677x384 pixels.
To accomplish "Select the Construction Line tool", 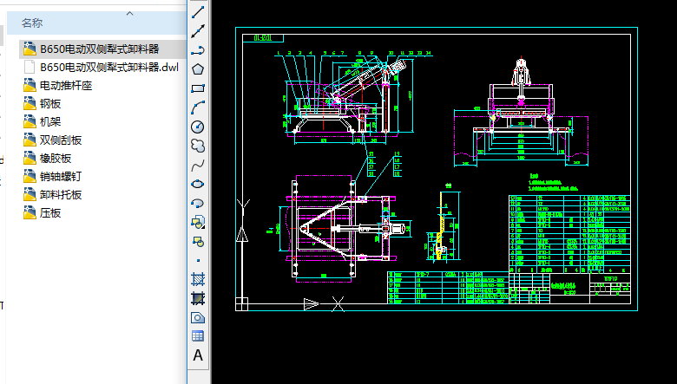I will pyautogui.click(x=198, y=30).
